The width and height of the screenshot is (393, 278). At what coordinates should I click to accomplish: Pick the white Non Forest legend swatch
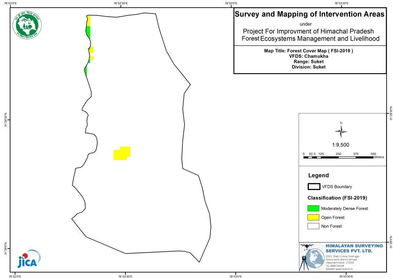click(313, 226)
